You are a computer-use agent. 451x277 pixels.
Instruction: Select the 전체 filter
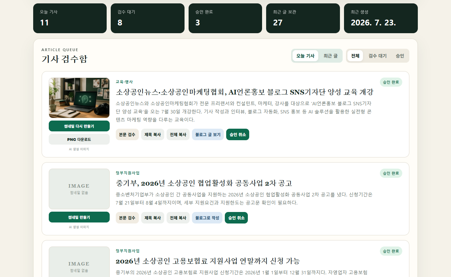tap(355, 56)
